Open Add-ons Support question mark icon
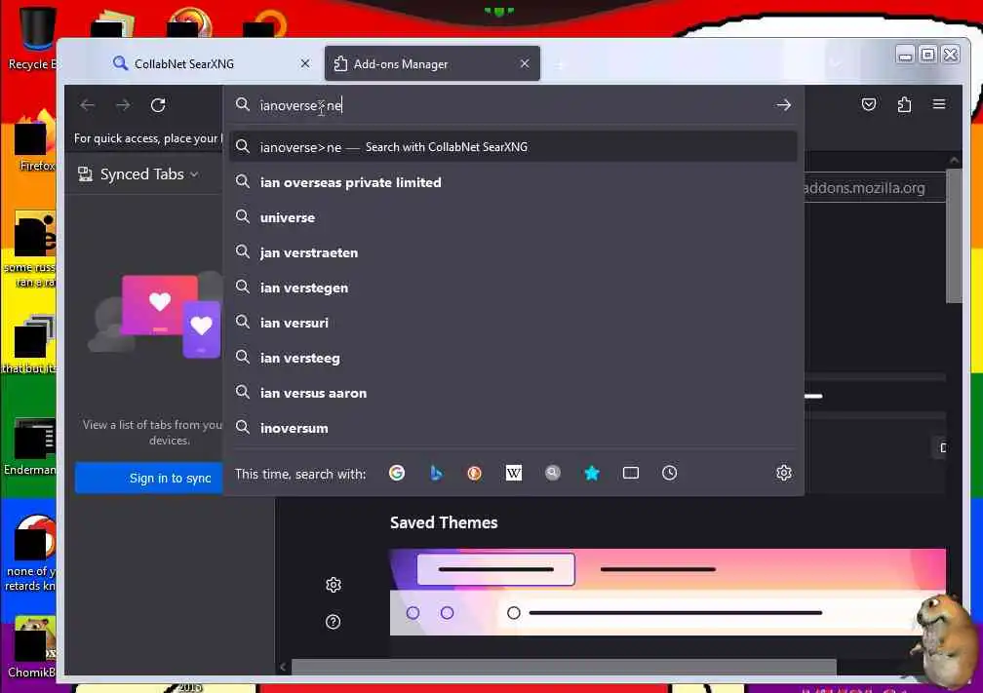Viewport: 983px width, 693px height. [x=333, y=622]
